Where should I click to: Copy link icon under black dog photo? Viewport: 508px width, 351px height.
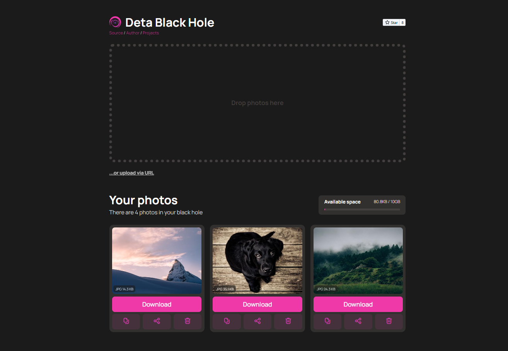pyautogui.click(x=227, y=321)
